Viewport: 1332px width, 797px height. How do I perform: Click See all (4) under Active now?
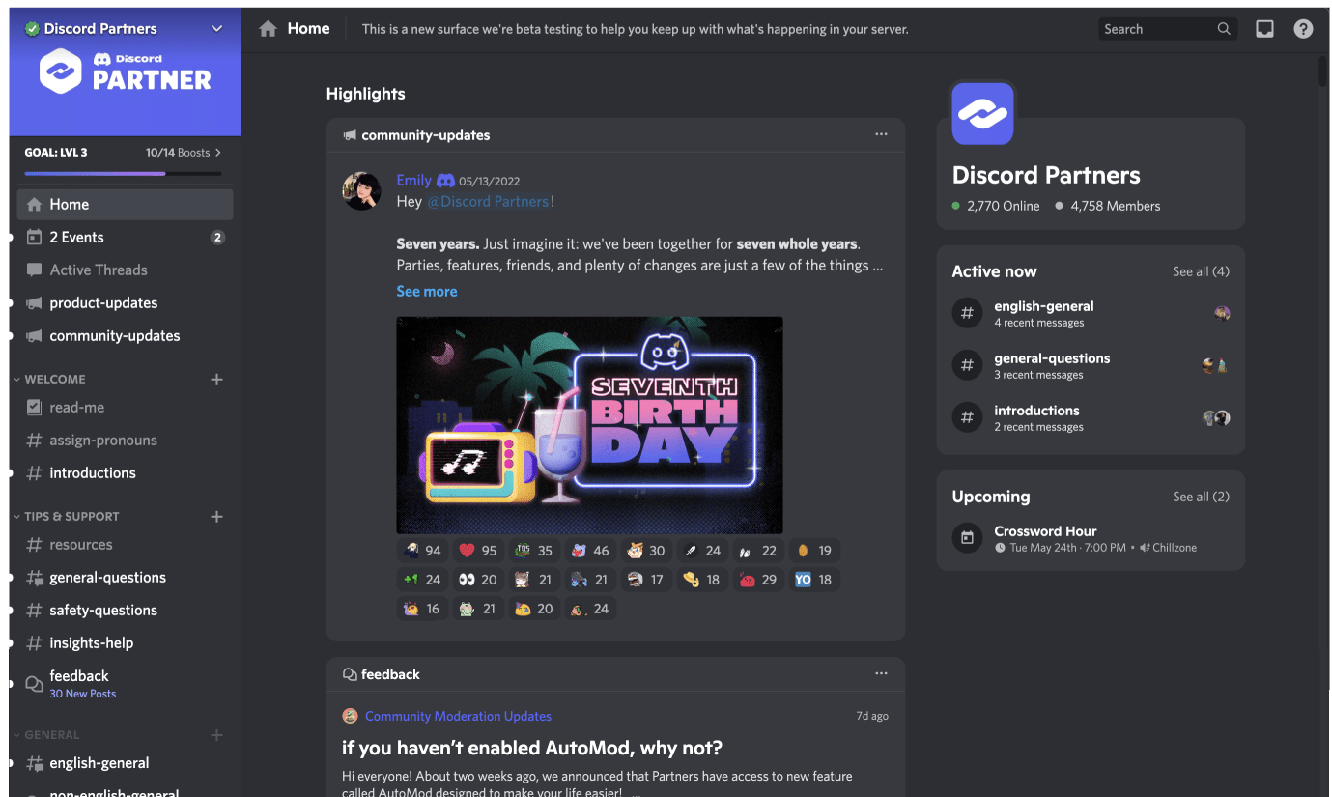point(1201,271)
